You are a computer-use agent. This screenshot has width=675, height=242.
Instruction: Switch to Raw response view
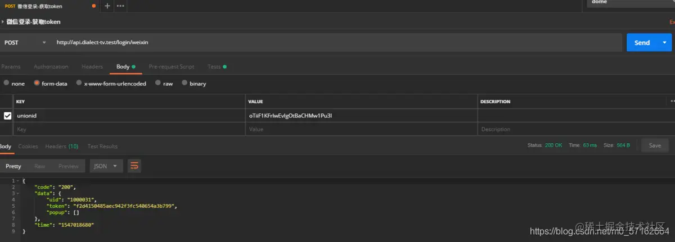(40, 166)
